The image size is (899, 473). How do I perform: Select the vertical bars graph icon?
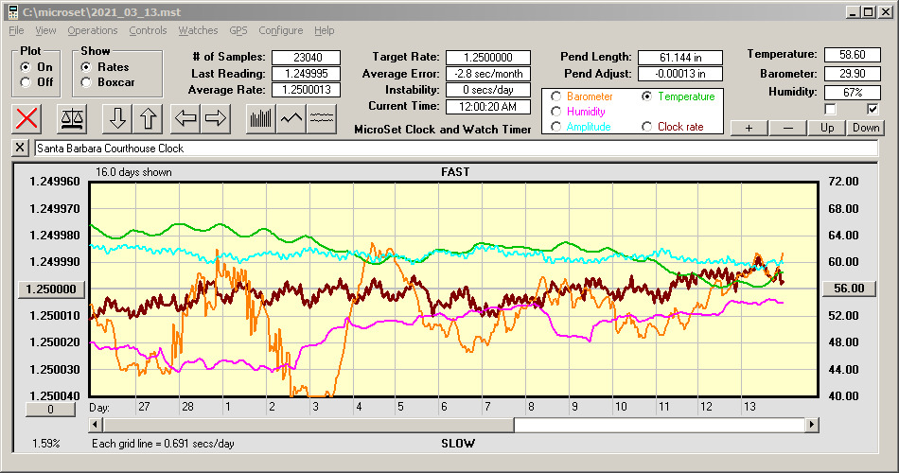pos(260,118)
